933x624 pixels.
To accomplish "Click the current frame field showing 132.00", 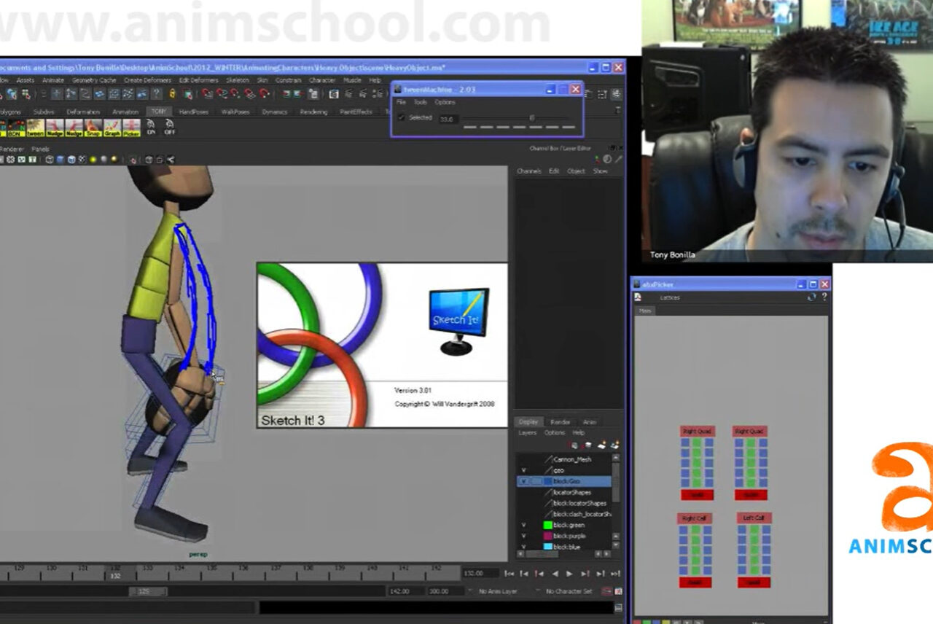I will pos(482,574).
